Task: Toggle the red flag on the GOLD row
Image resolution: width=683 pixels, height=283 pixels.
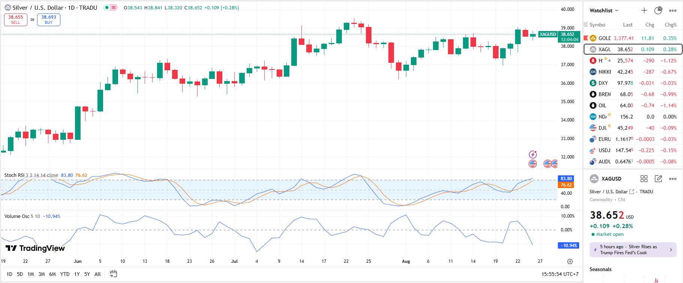Action: (x=586, y=38)
